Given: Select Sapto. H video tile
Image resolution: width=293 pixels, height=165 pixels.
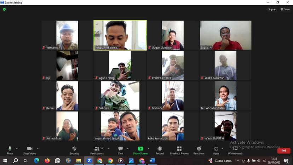Looking at the screenshot, I should click(x=225, y=35).
